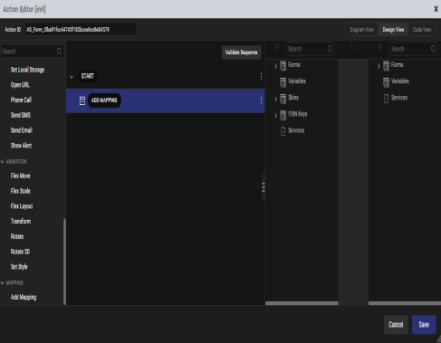Collapse the MAPPING category
This screenshot has height=343, width=441.
click(x=3, y=283)
